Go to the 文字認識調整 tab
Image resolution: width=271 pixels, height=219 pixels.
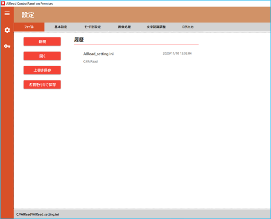click(156, 27)
